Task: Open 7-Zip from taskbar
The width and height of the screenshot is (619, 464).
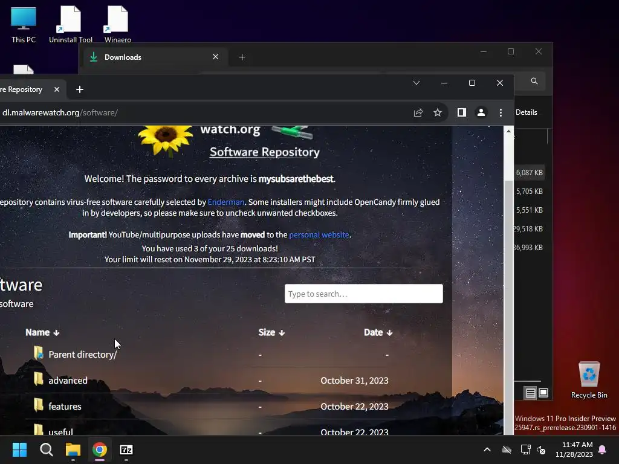Action: (x=126, y=449)
